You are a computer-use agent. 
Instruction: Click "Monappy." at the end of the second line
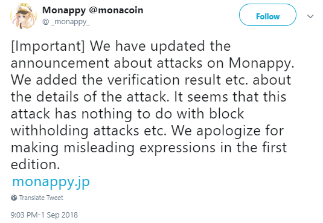click(x=261, y=63)
